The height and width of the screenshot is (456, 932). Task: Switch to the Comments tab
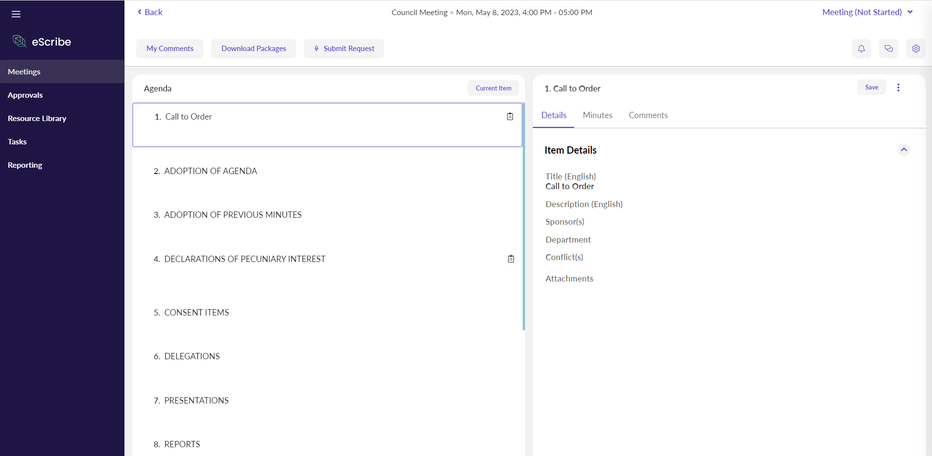coord(648,115)
